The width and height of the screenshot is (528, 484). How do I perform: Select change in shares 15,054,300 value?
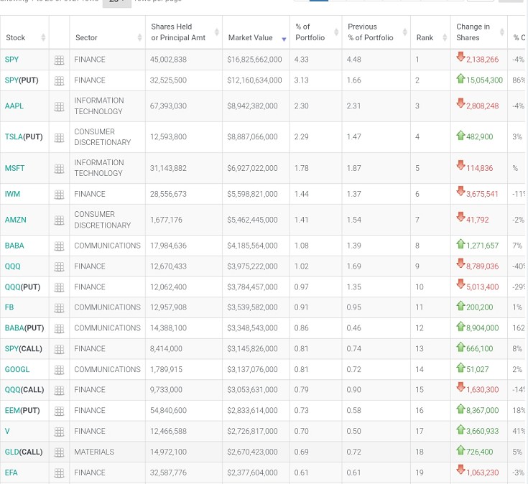tap(484, 80)
